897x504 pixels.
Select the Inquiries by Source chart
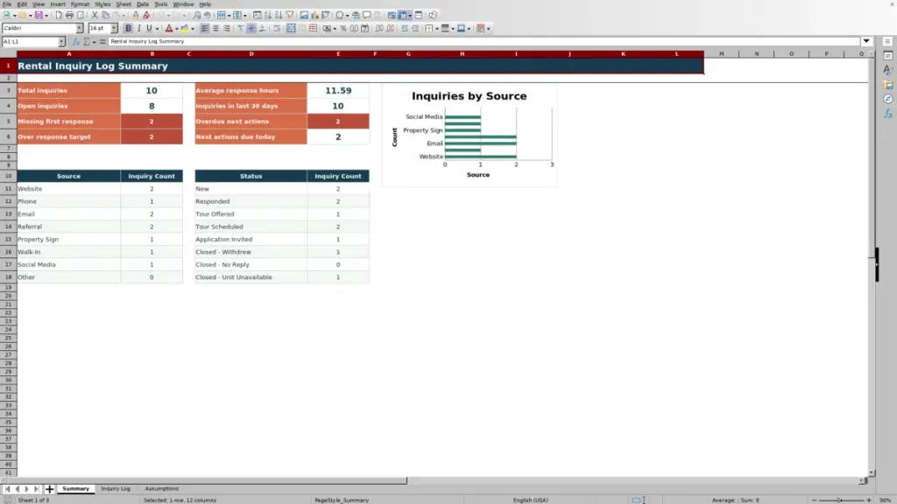470,136
